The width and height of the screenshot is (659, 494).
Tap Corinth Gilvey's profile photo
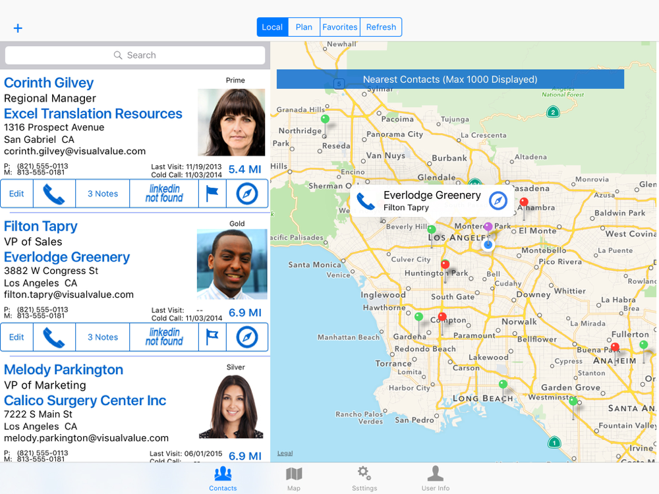(x=231, y=123)
